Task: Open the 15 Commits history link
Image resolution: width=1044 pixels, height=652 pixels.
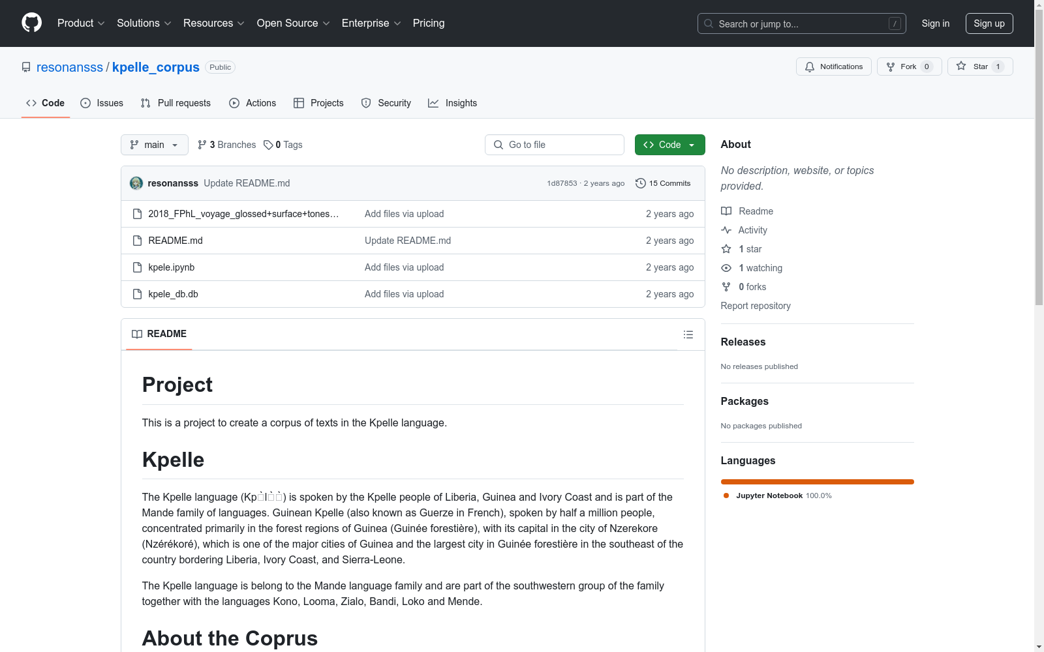Action: 663,183
